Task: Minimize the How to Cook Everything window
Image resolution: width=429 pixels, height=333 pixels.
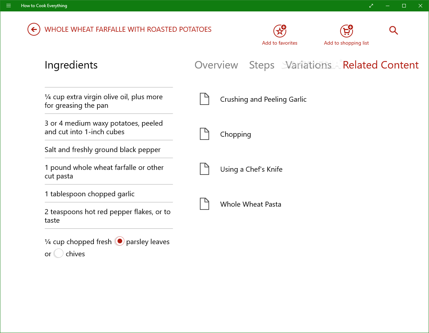Action: pos(388,6)
